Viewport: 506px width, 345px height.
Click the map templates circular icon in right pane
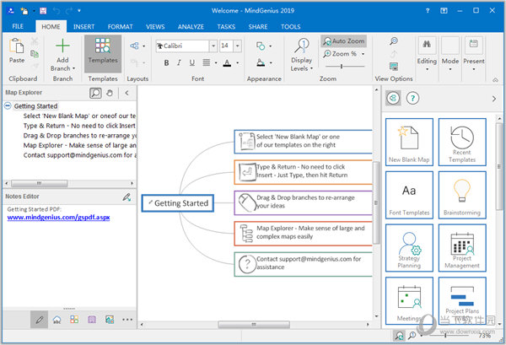(x=393, y=98)
